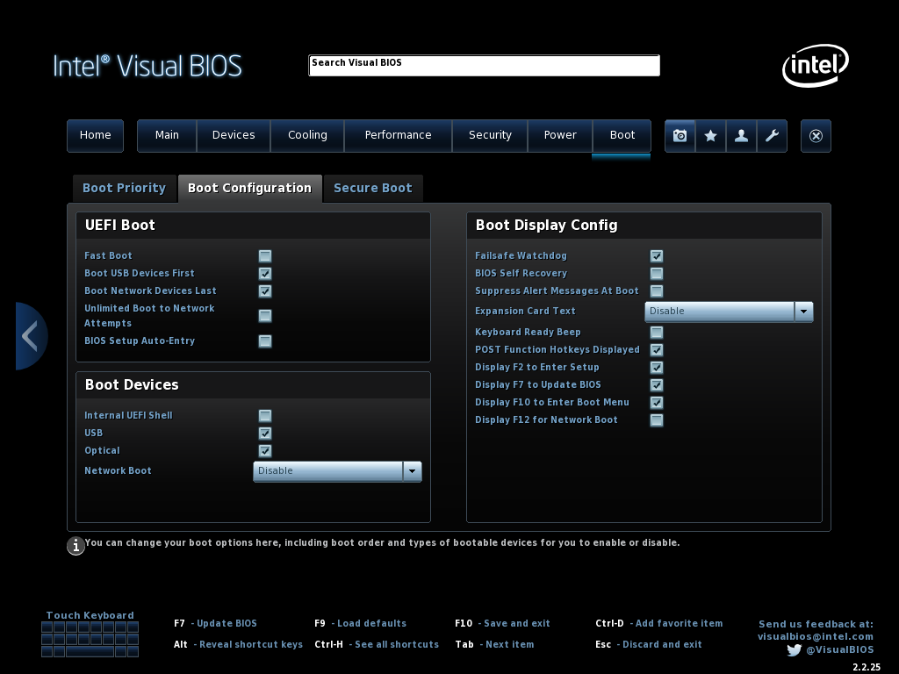The width and height of the screenshot is (899, 674).
Task: Click the Home button
Action: click(95, 135)
